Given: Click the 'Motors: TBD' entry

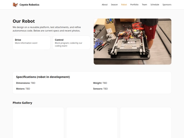Looking at the screenshot, I should tap(23, 89).
